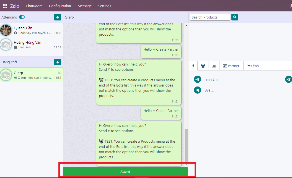Click the G-erp placeholder avatar

[6, 75]
